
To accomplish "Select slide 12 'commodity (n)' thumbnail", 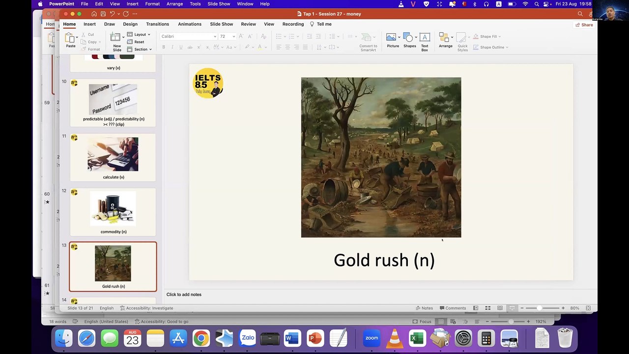I will (x=113, y=212).
